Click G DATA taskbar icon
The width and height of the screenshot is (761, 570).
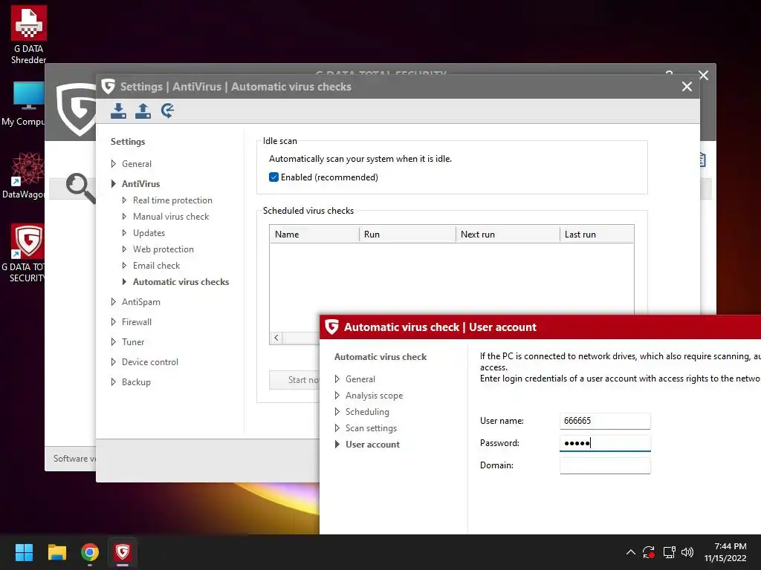(123, 552)
